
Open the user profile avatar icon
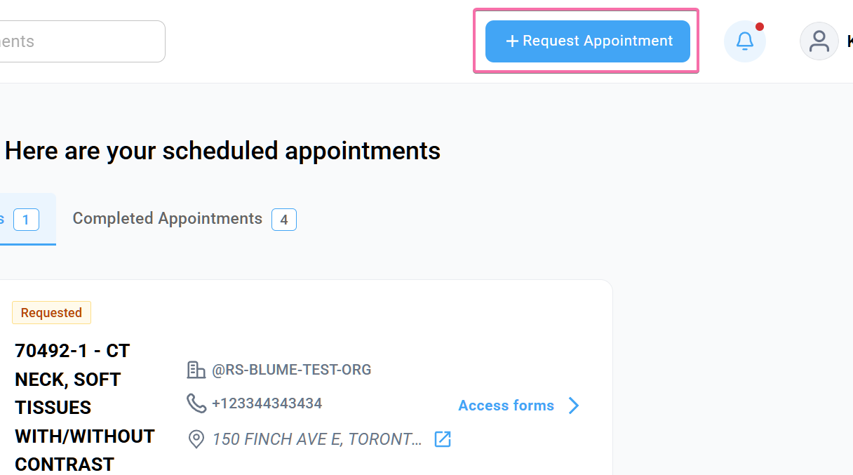(819, 41)
